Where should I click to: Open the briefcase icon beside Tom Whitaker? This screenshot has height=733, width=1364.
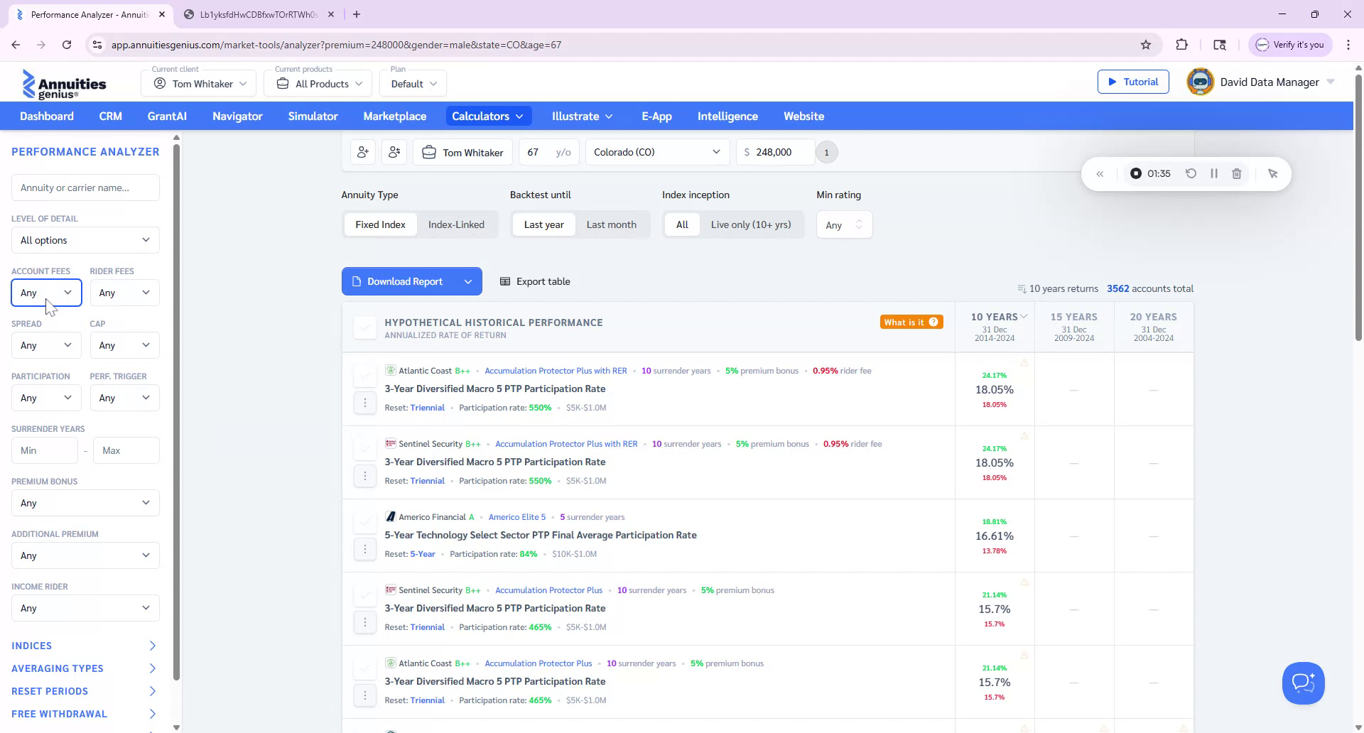pos(428,152)
